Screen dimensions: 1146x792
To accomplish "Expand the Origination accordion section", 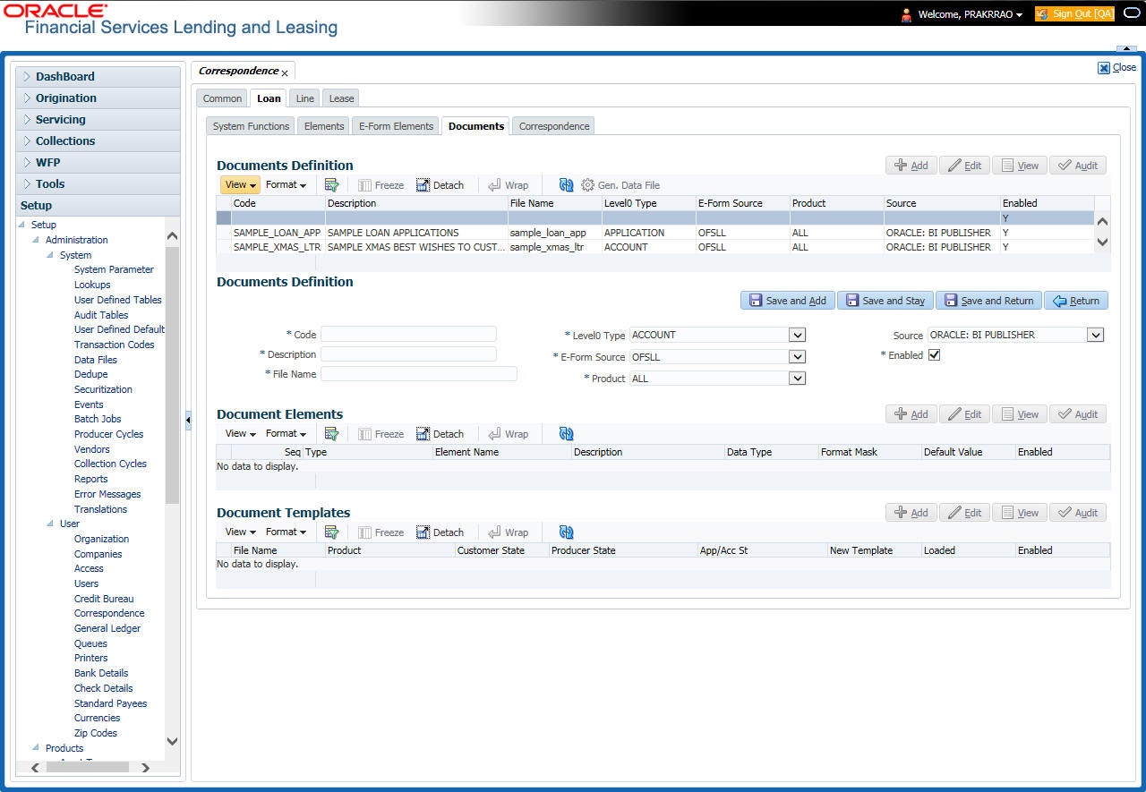I will coord(98,98).
